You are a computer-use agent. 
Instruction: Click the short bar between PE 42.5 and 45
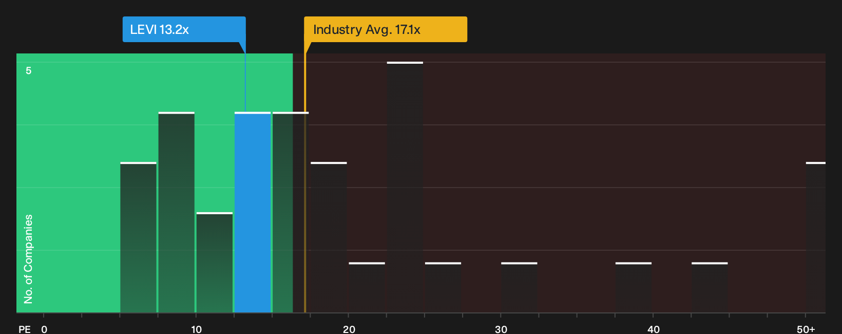coord(710,288)
